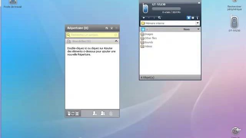Image resolution: width=246 pixels, height=138 pixels.
Task: Click the phone memory usage bar
Action: [166, 9]
